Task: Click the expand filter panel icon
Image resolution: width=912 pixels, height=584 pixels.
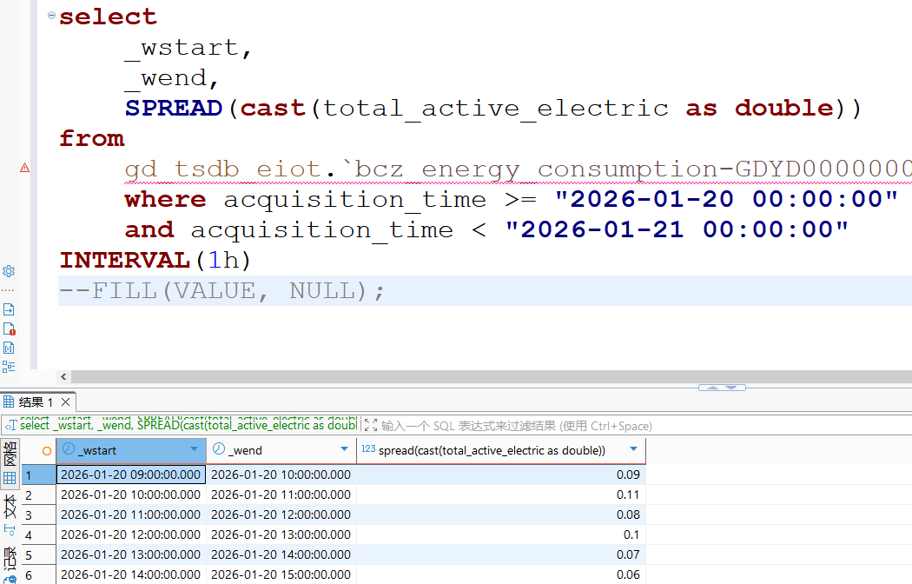Action: (x=371, y=426)
